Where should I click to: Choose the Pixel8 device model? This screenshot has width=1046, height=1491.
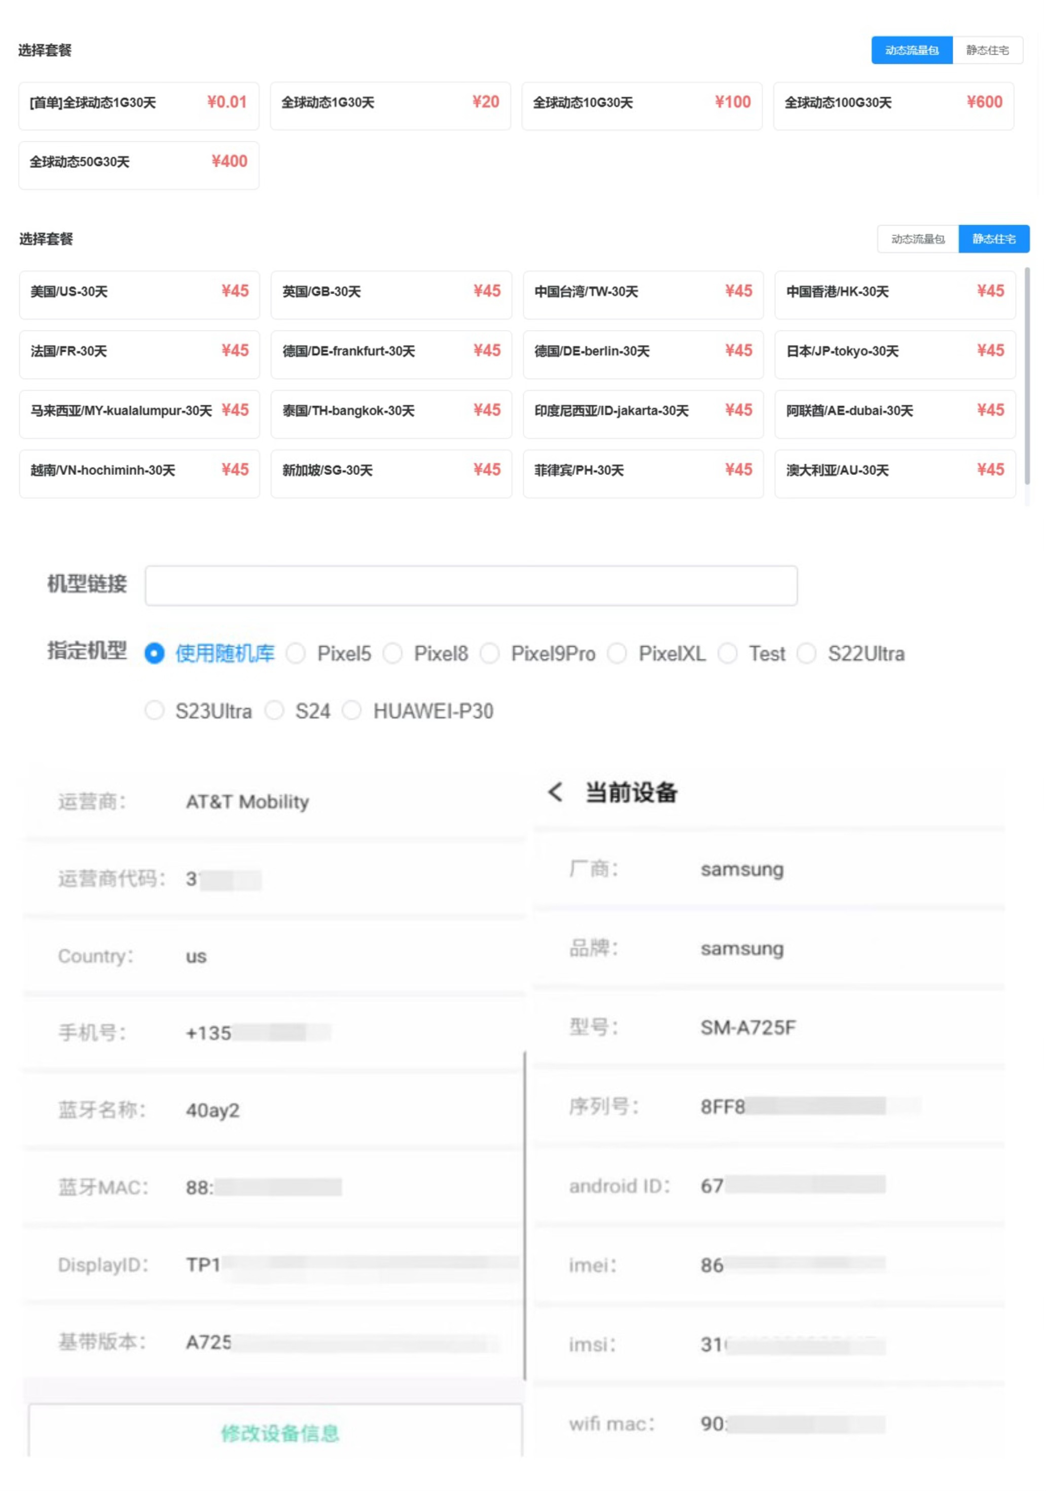click(393, 654)
